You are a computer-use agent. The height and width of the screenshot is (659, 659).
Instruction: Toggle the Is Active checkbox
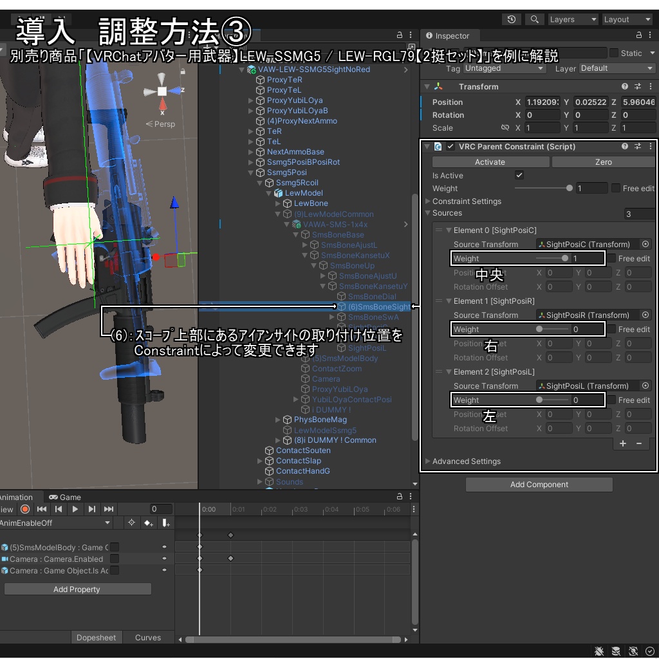[519, 175]
